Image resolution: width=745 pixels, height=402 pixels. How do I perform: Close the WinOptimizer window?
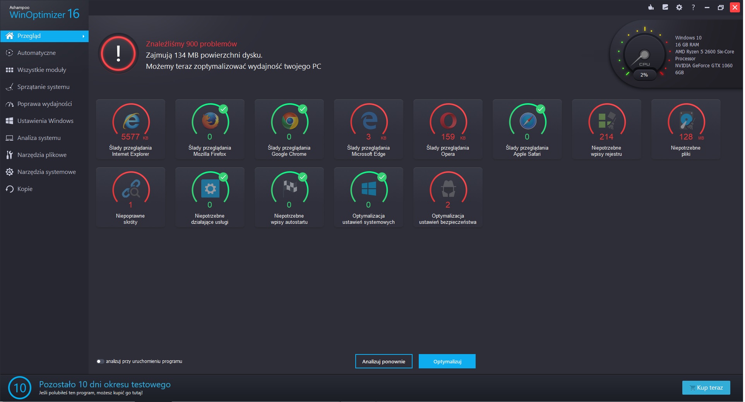[x=735, y=7]
